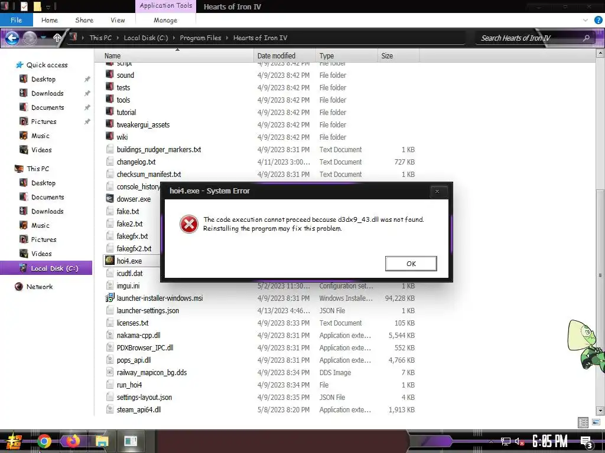
Task: Click the scroll up arrow of file list
Action: [x=600, y=54]
